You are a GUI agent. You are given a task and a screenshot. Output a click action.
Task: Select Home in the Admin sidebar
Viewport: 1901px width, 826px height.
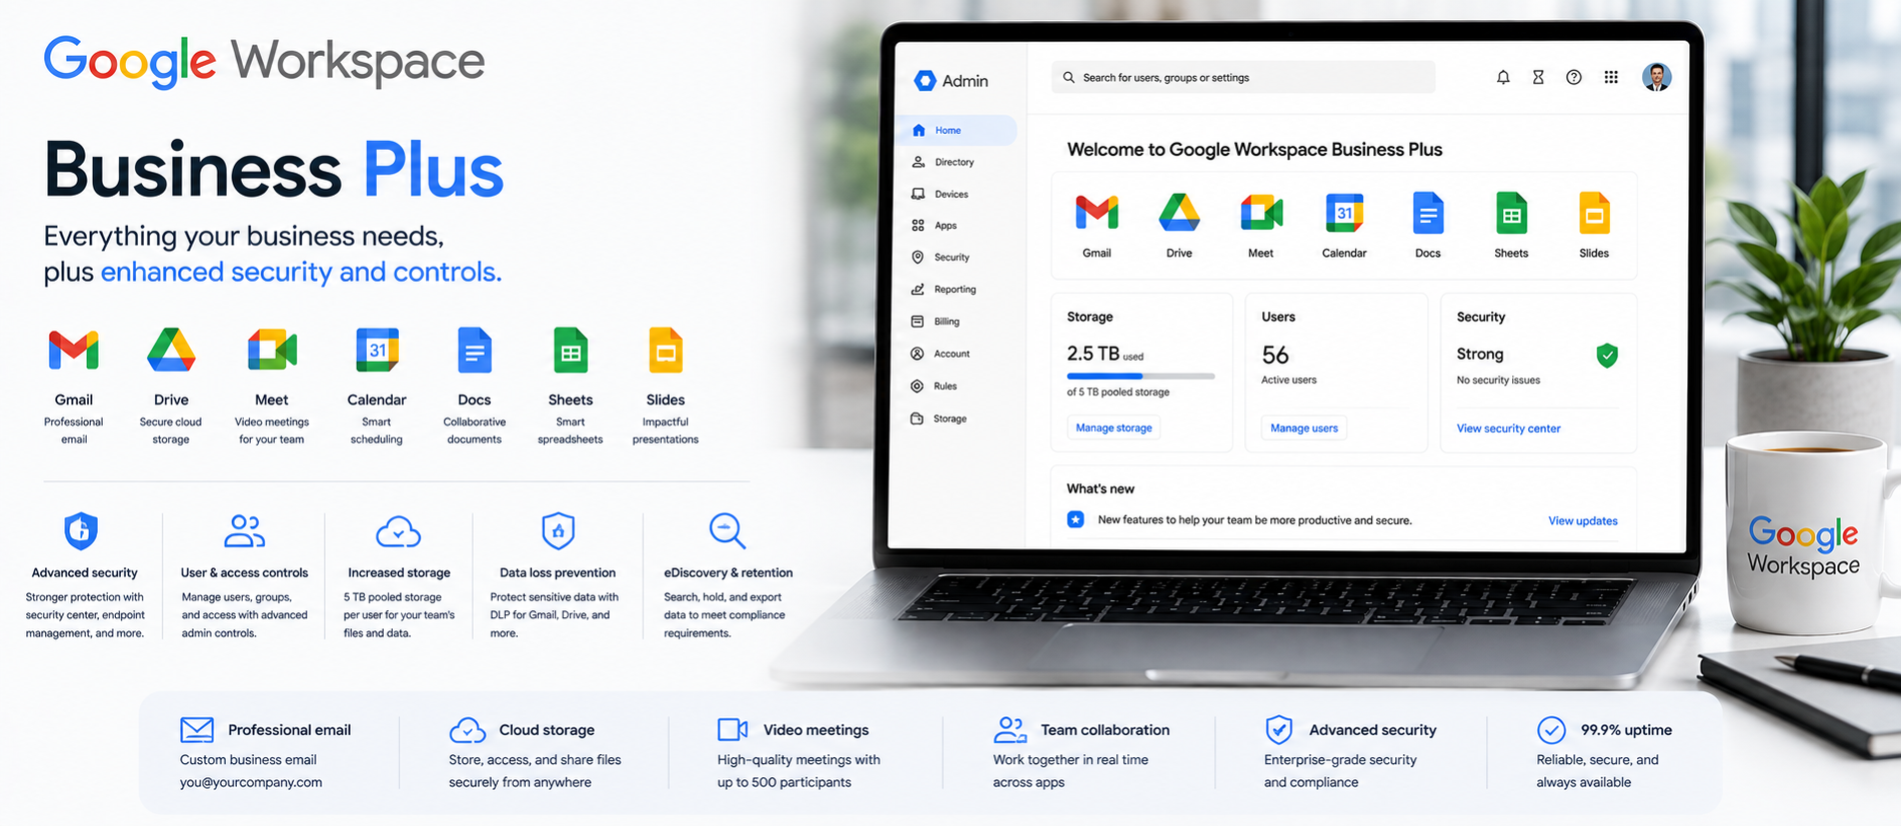coord(958,130)
